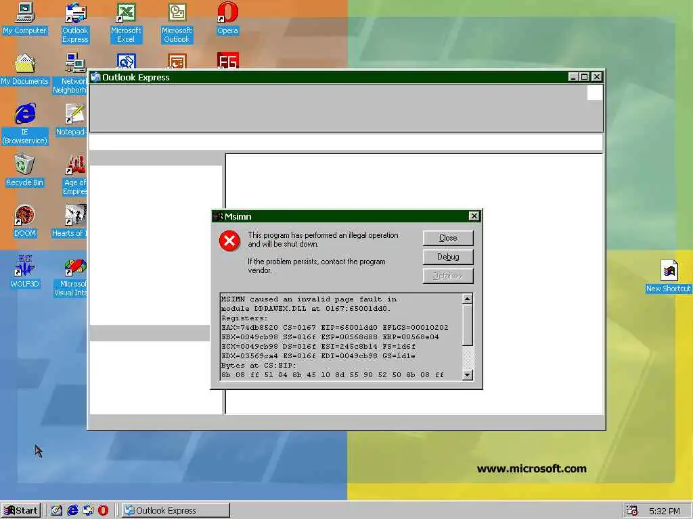Click the 'module DDRAWEX.DLL at 0167:65001dd0.' line

(306, 308)
